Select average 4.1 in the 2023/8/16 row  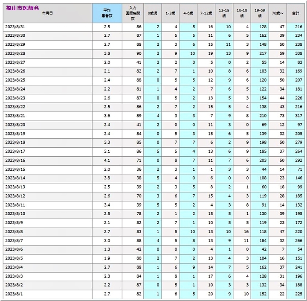pyautogui.click(x=107, y=161)
